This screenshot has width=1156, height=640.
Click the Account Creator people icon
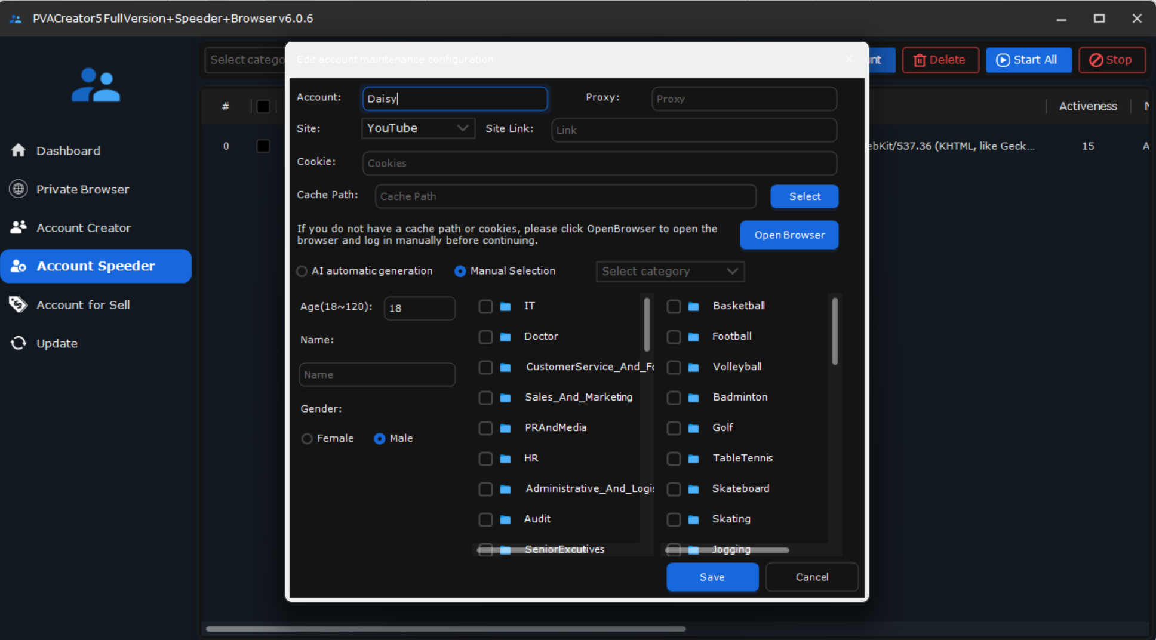click(19, 227)
